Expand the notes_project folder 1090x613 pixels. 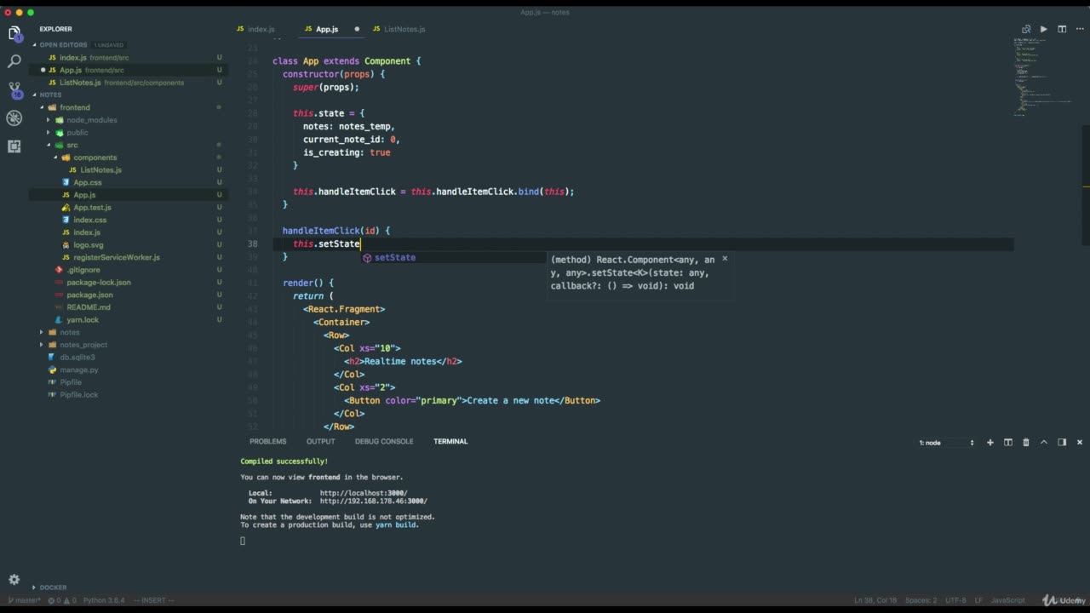tap(83, 345)
